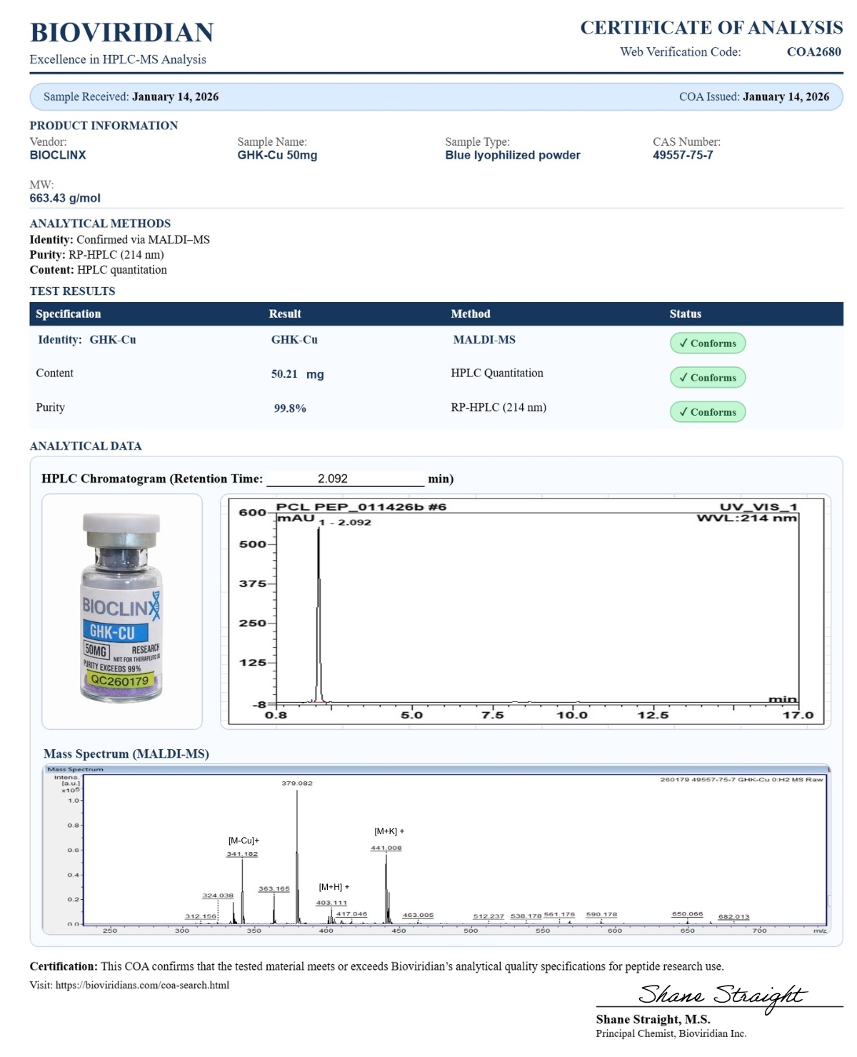Screen dimensions: 857x1057
Task: Click the Purity result 99.8%
Action: (x=290, y=409)
